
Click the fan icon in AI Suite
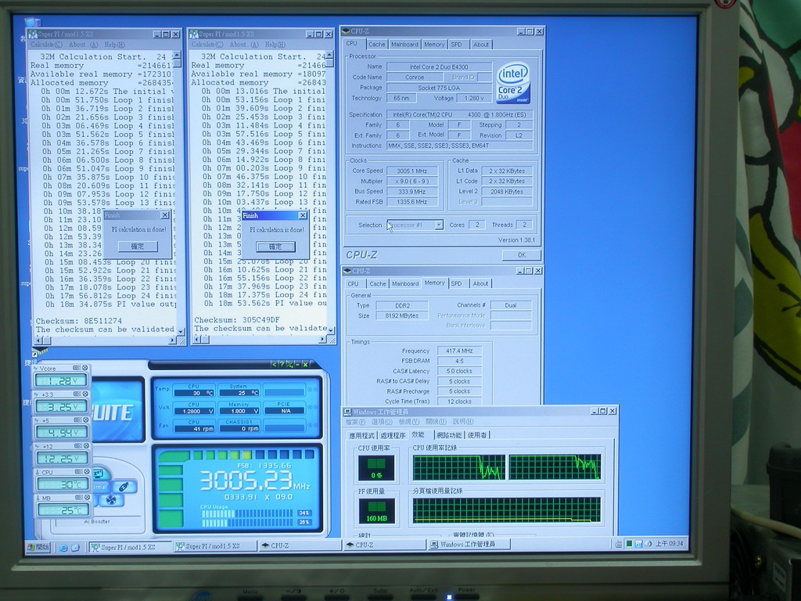pos(111,499)
